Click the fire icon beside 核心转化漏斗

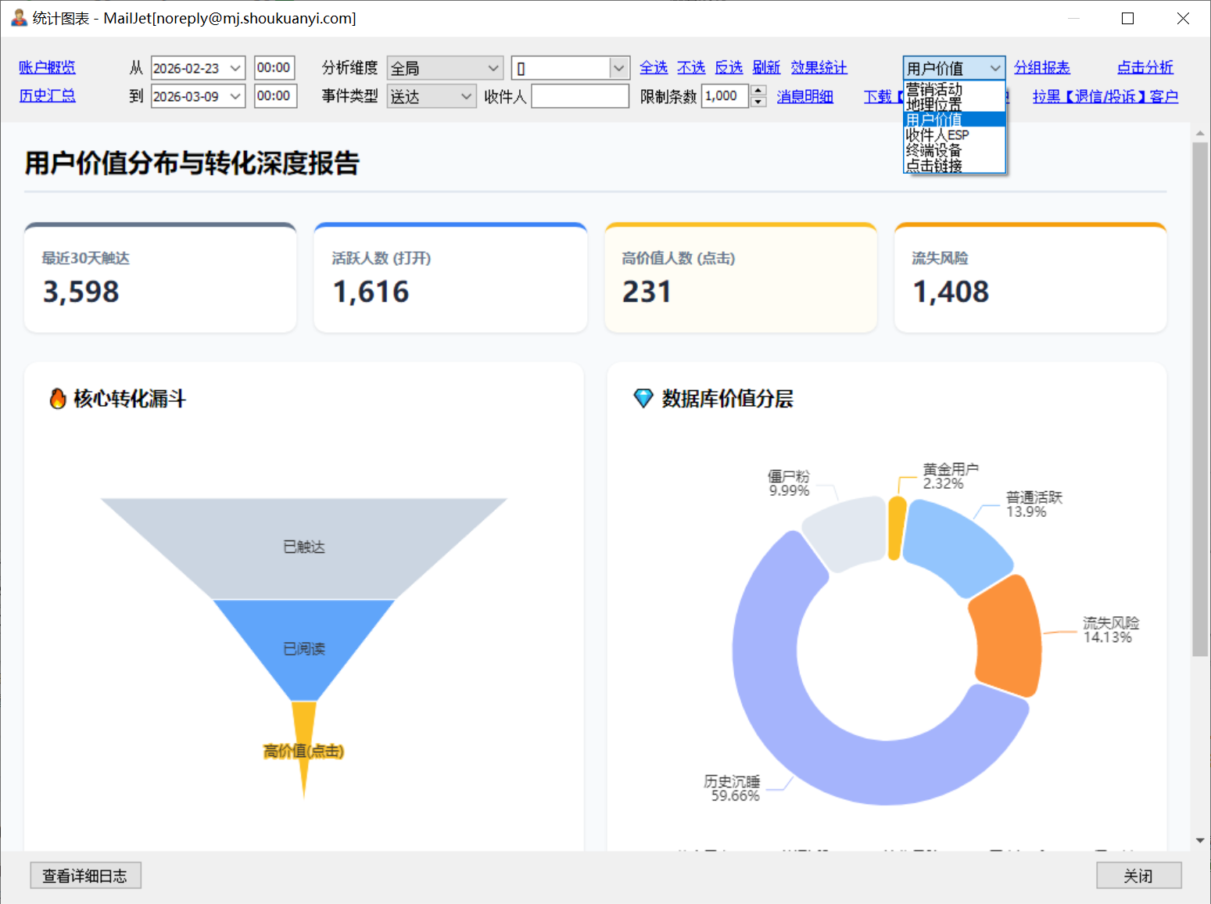[57, 399]
